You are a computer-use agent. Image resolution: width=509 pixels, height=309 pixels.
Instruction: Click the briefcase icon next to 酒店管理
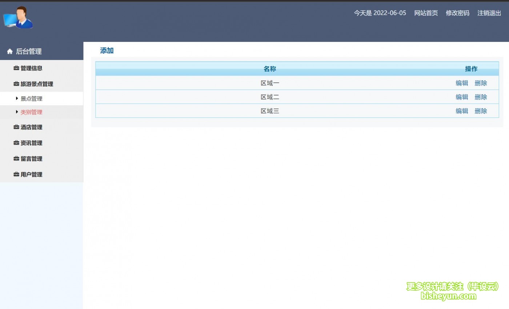(16, 127)
